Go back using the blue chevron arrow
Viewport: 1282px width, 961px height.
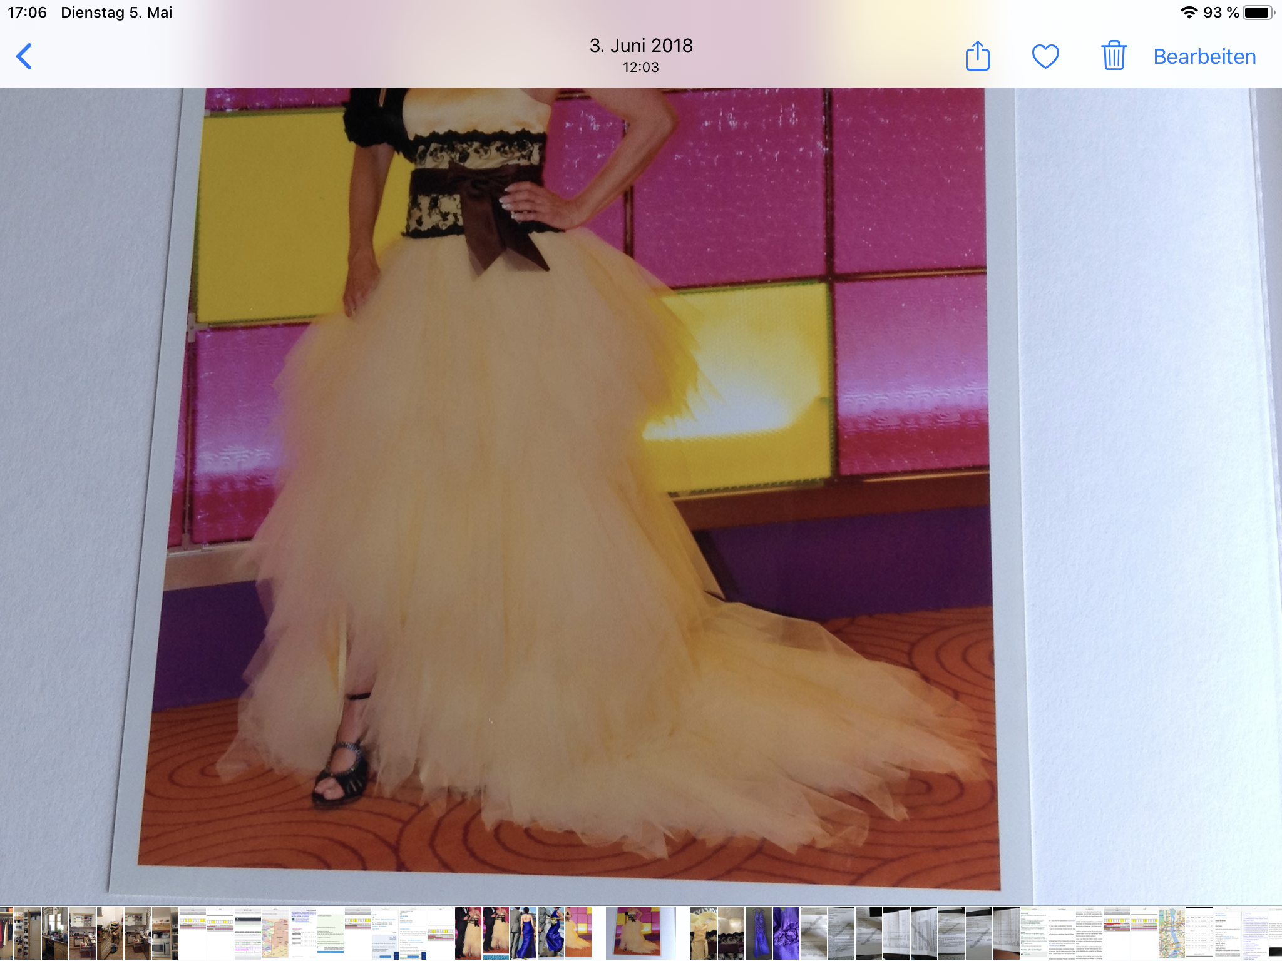tap(24, 56)
